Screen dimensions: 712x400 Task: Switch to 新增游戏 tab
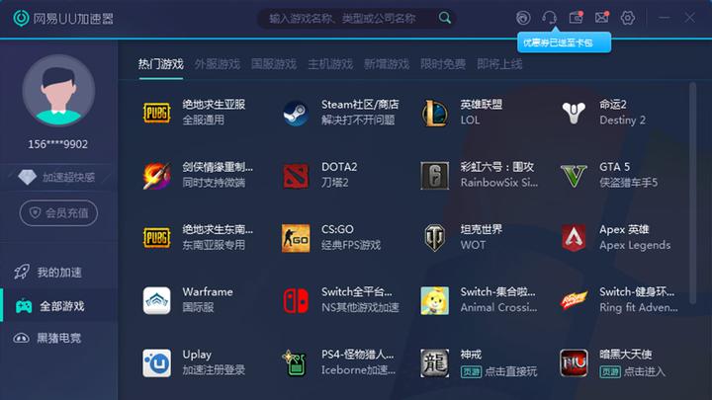pos(387,64)
